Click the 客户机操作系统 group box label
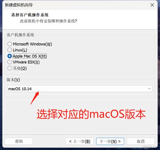160x150 pixels. coord(20,35)
